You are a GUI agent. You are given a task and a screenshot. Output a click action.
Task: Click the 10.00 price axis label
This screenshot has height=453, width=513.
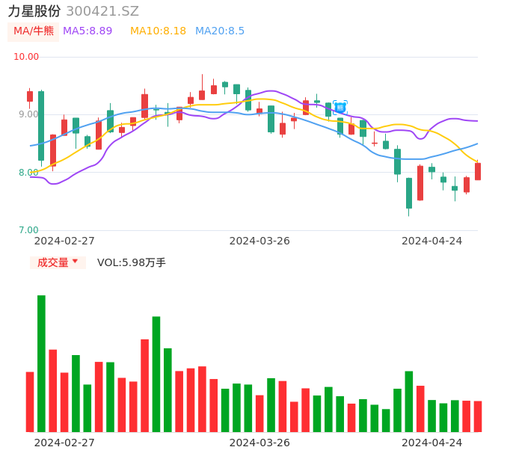pos(27,57)
